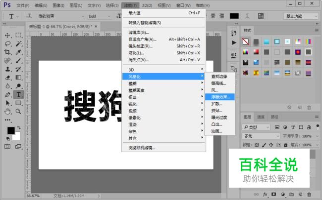Viewport: 322px width, 200px height.
Task: Open the 不透明度 100% dropdown
Action: [x=317, y=136]
